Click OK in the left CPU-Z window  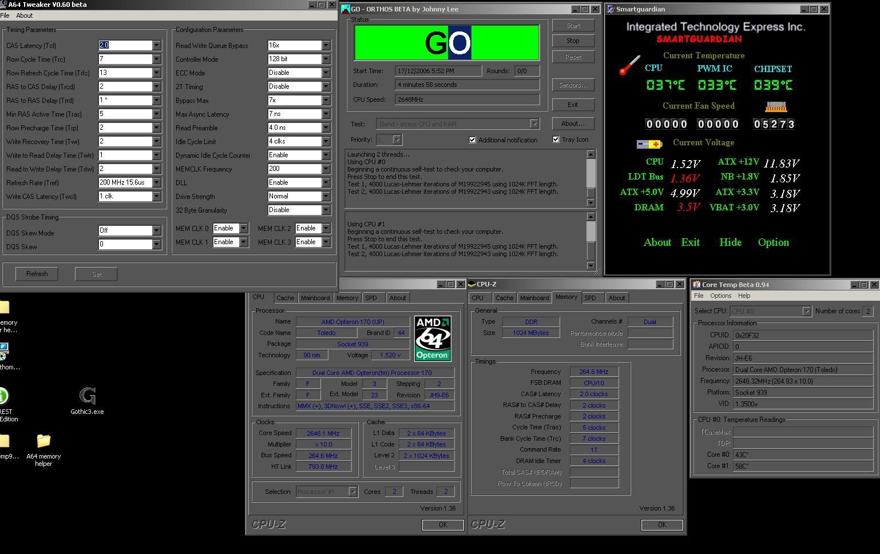click(x=443, y=525)
